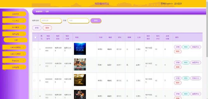208x99 pixels.
Task: Click 详情 details button in row 1
Action: [178, 47]
